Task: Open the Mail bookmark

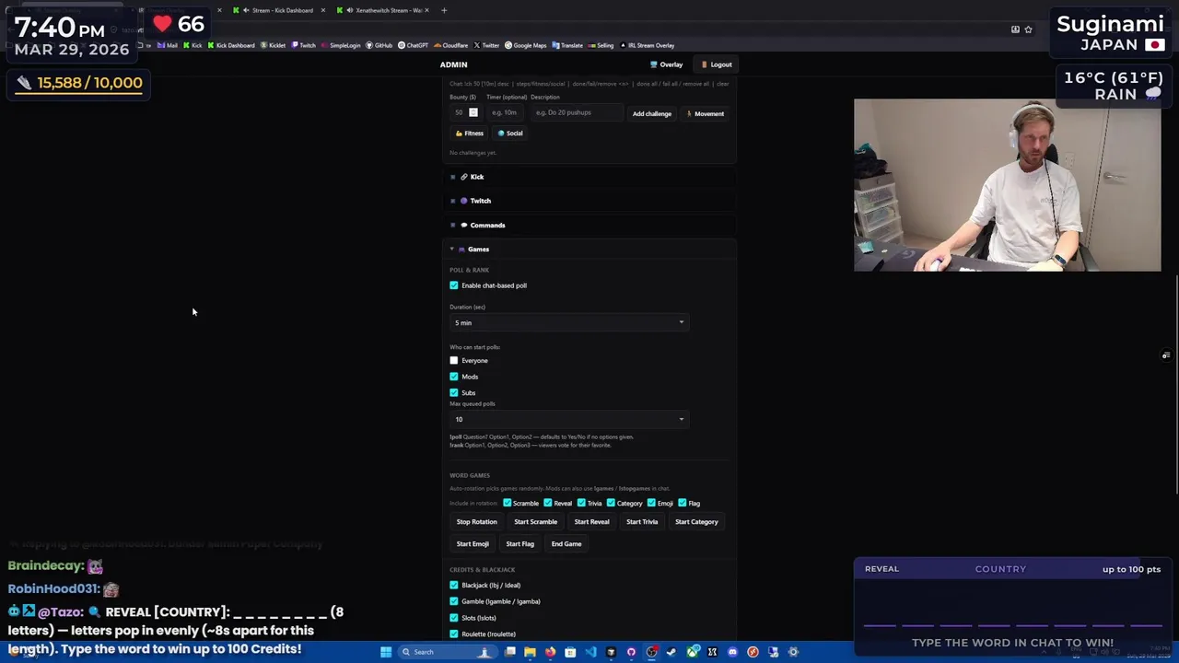Action: pos(168,45)
